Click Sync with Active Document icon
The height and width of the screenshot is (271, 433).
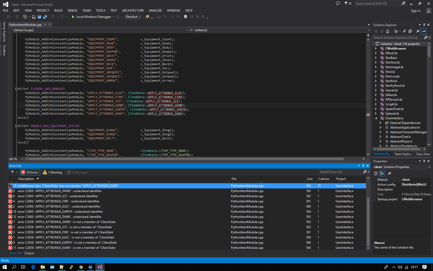click(x=404, y=31)
